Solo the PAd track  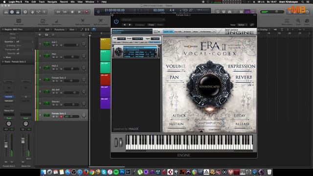(x=57, y=57)
